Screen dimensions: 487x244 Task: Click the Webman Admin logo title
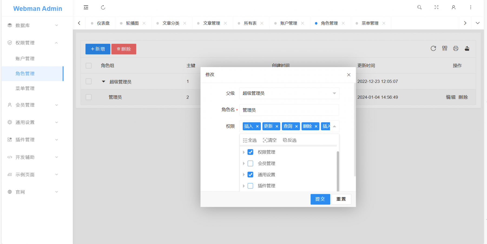(x=38, y=9)
